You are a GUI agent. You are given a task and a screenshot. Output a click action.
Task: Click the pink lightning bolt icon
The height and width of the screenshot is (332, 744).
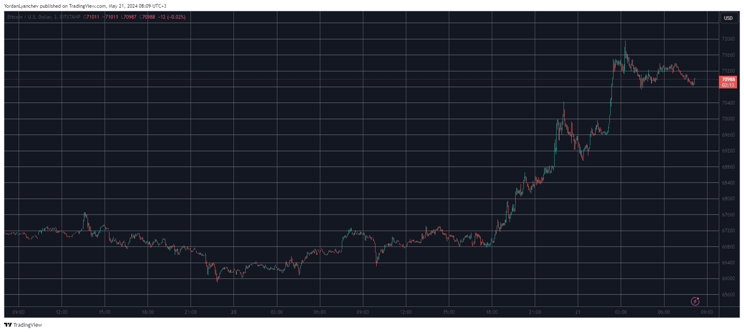coord(695,301)
